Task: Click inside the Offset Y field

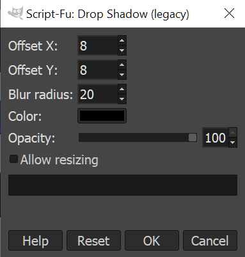Action: [x=98, y=70]
